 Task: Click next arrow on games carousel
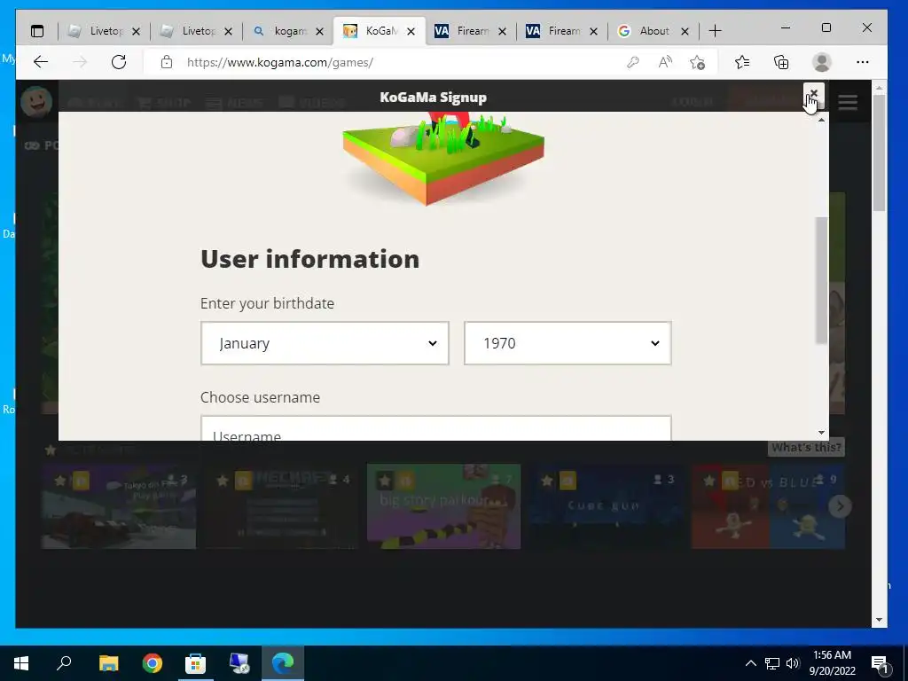[840, 506]
